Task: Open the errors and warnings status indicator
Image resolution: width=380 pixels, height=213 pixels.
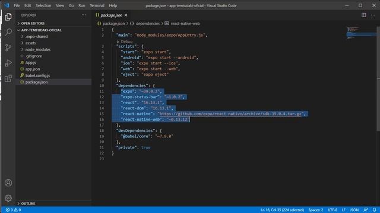Action: [13, 210]
